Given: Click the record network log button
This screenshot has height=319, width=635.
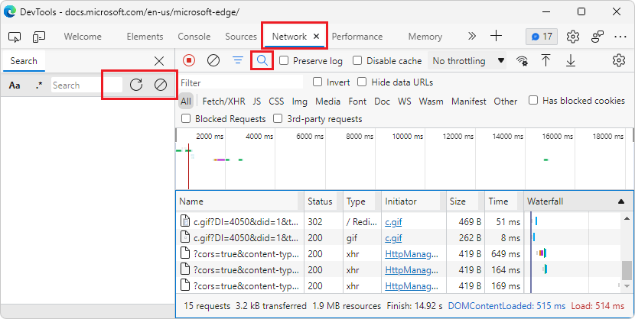Looking at the screenshot, I should 189,60.
